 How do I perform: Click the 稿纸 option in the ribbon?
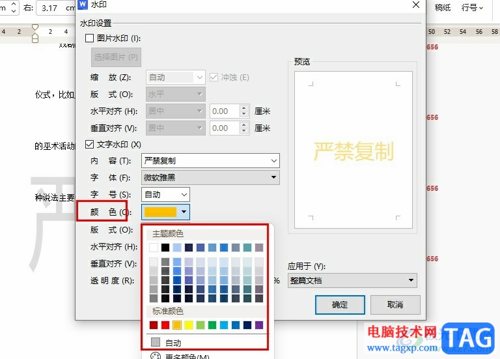click(443, 7)
